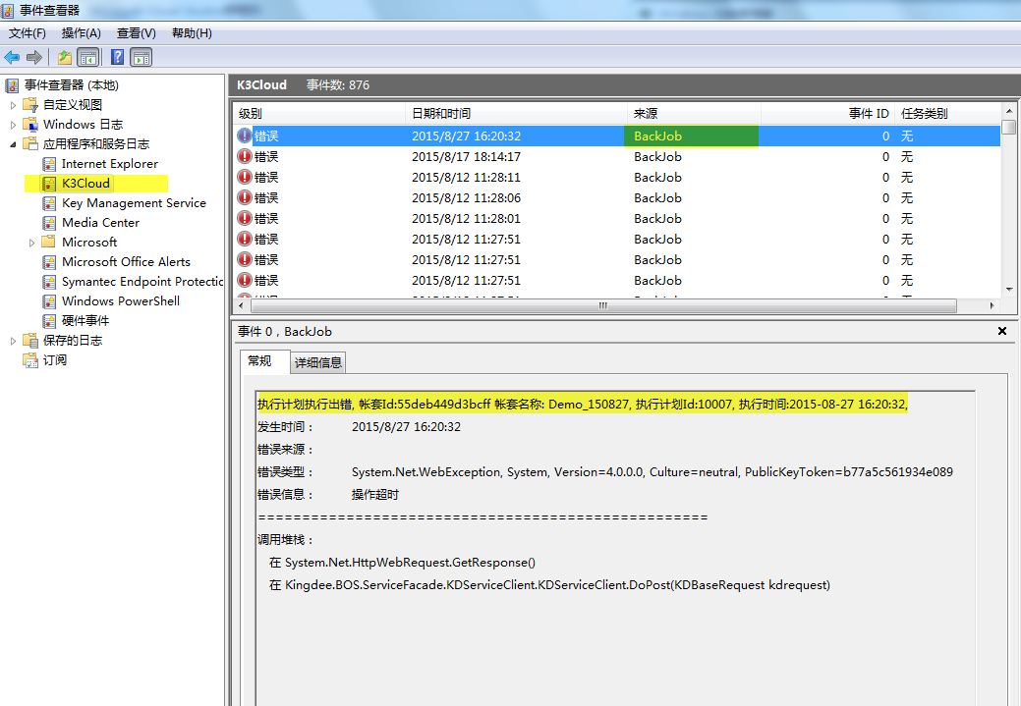
Task: Open the Key Management Service log label
Action: 134,203
